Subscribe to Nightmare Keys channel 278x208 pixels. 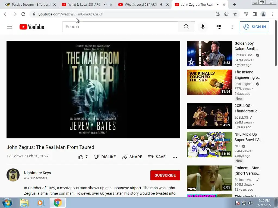pos(165,175)
